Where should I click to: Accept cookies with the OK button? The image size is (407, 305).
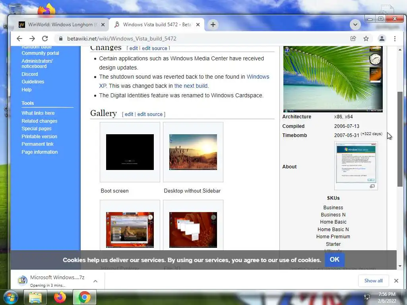click(x=335, y=260)
